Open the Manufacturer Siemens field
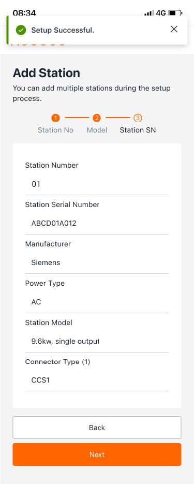The height and width of the screenshot is (484, 194). [97, 262]
